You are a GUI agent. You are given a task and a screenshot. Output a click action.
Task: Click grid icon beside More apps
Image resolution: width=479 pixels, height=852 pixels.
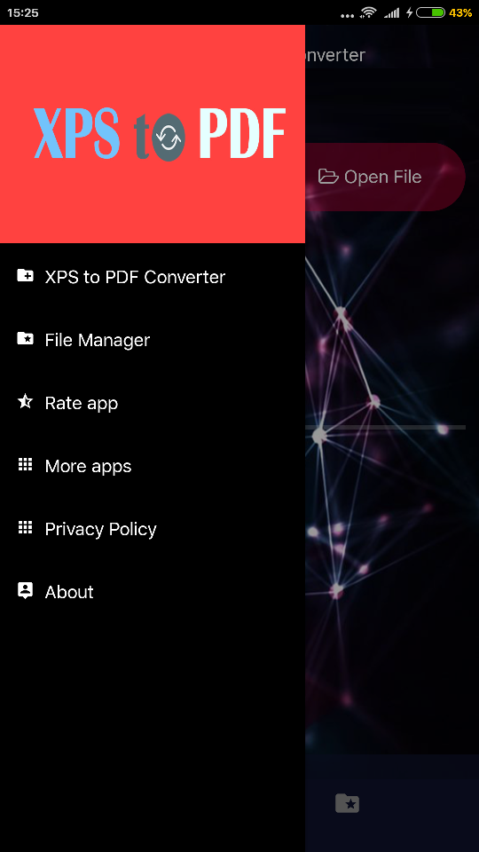point(25,464)
